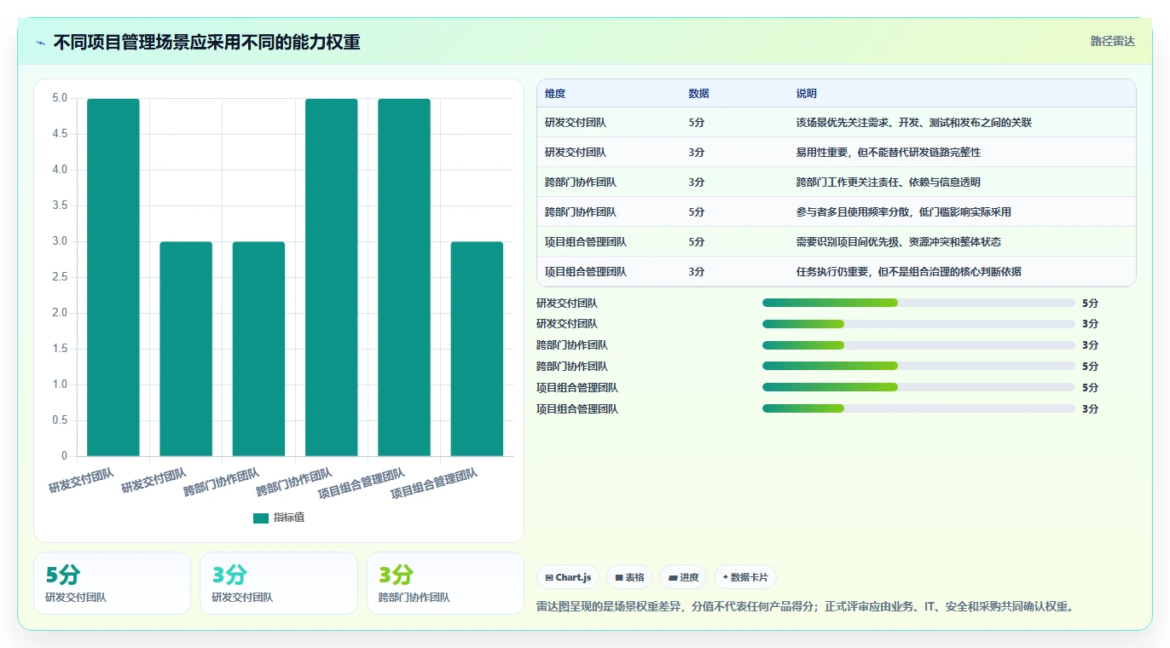This screenshot has width=1170, height=648.
Task: Click the 0.5 label on the y-axis
Action: 59,420
